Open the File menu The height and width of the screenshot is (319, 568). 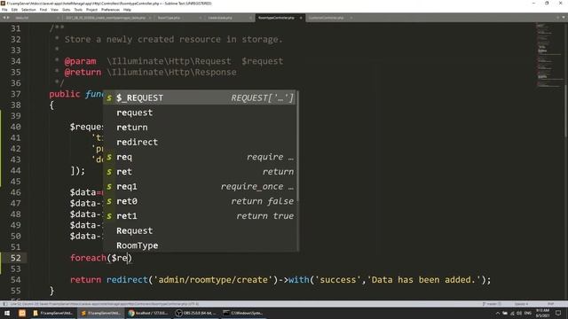4,10
